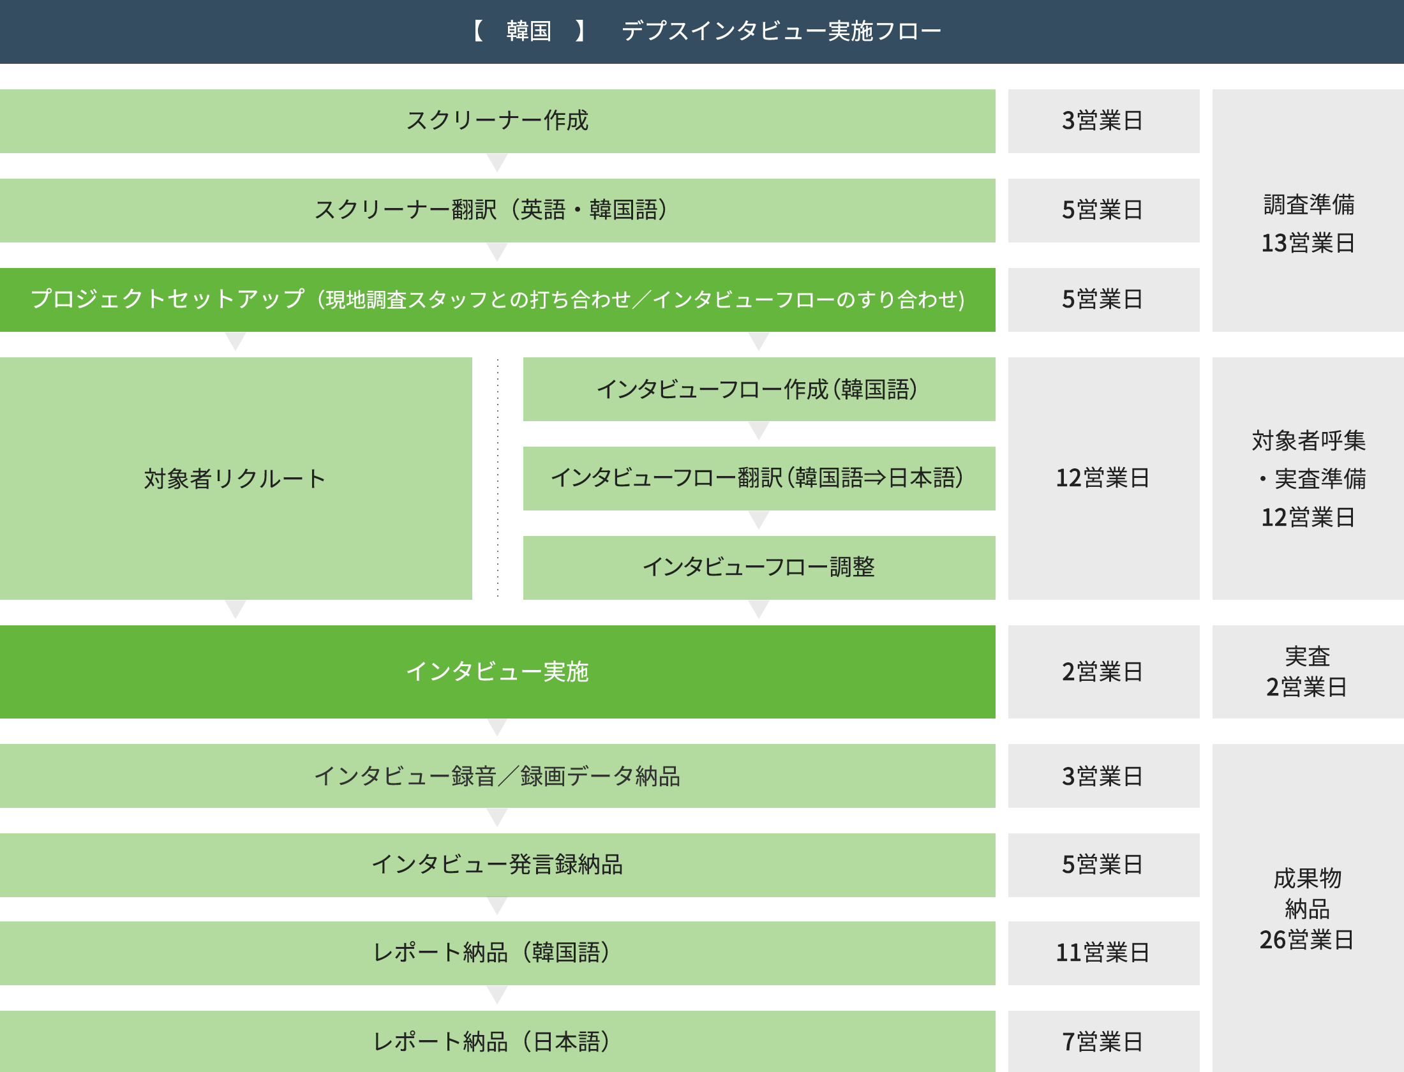
Task: Click 対象者呼集・実査準備 12営業日 cell
Action: [x=1308, y=478]
